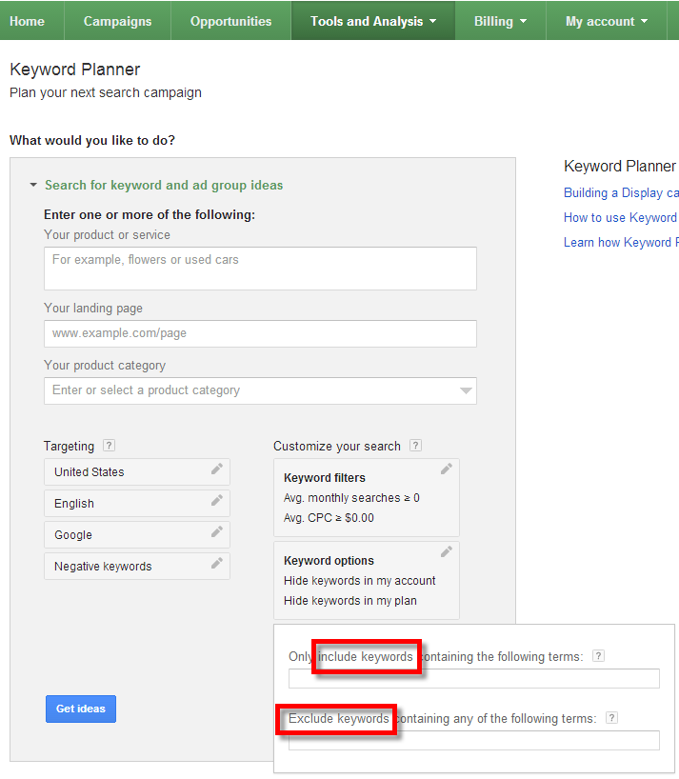Open How to use Keyword Planner link
This screenshot has height=779, width=679.
click(621, 217)
